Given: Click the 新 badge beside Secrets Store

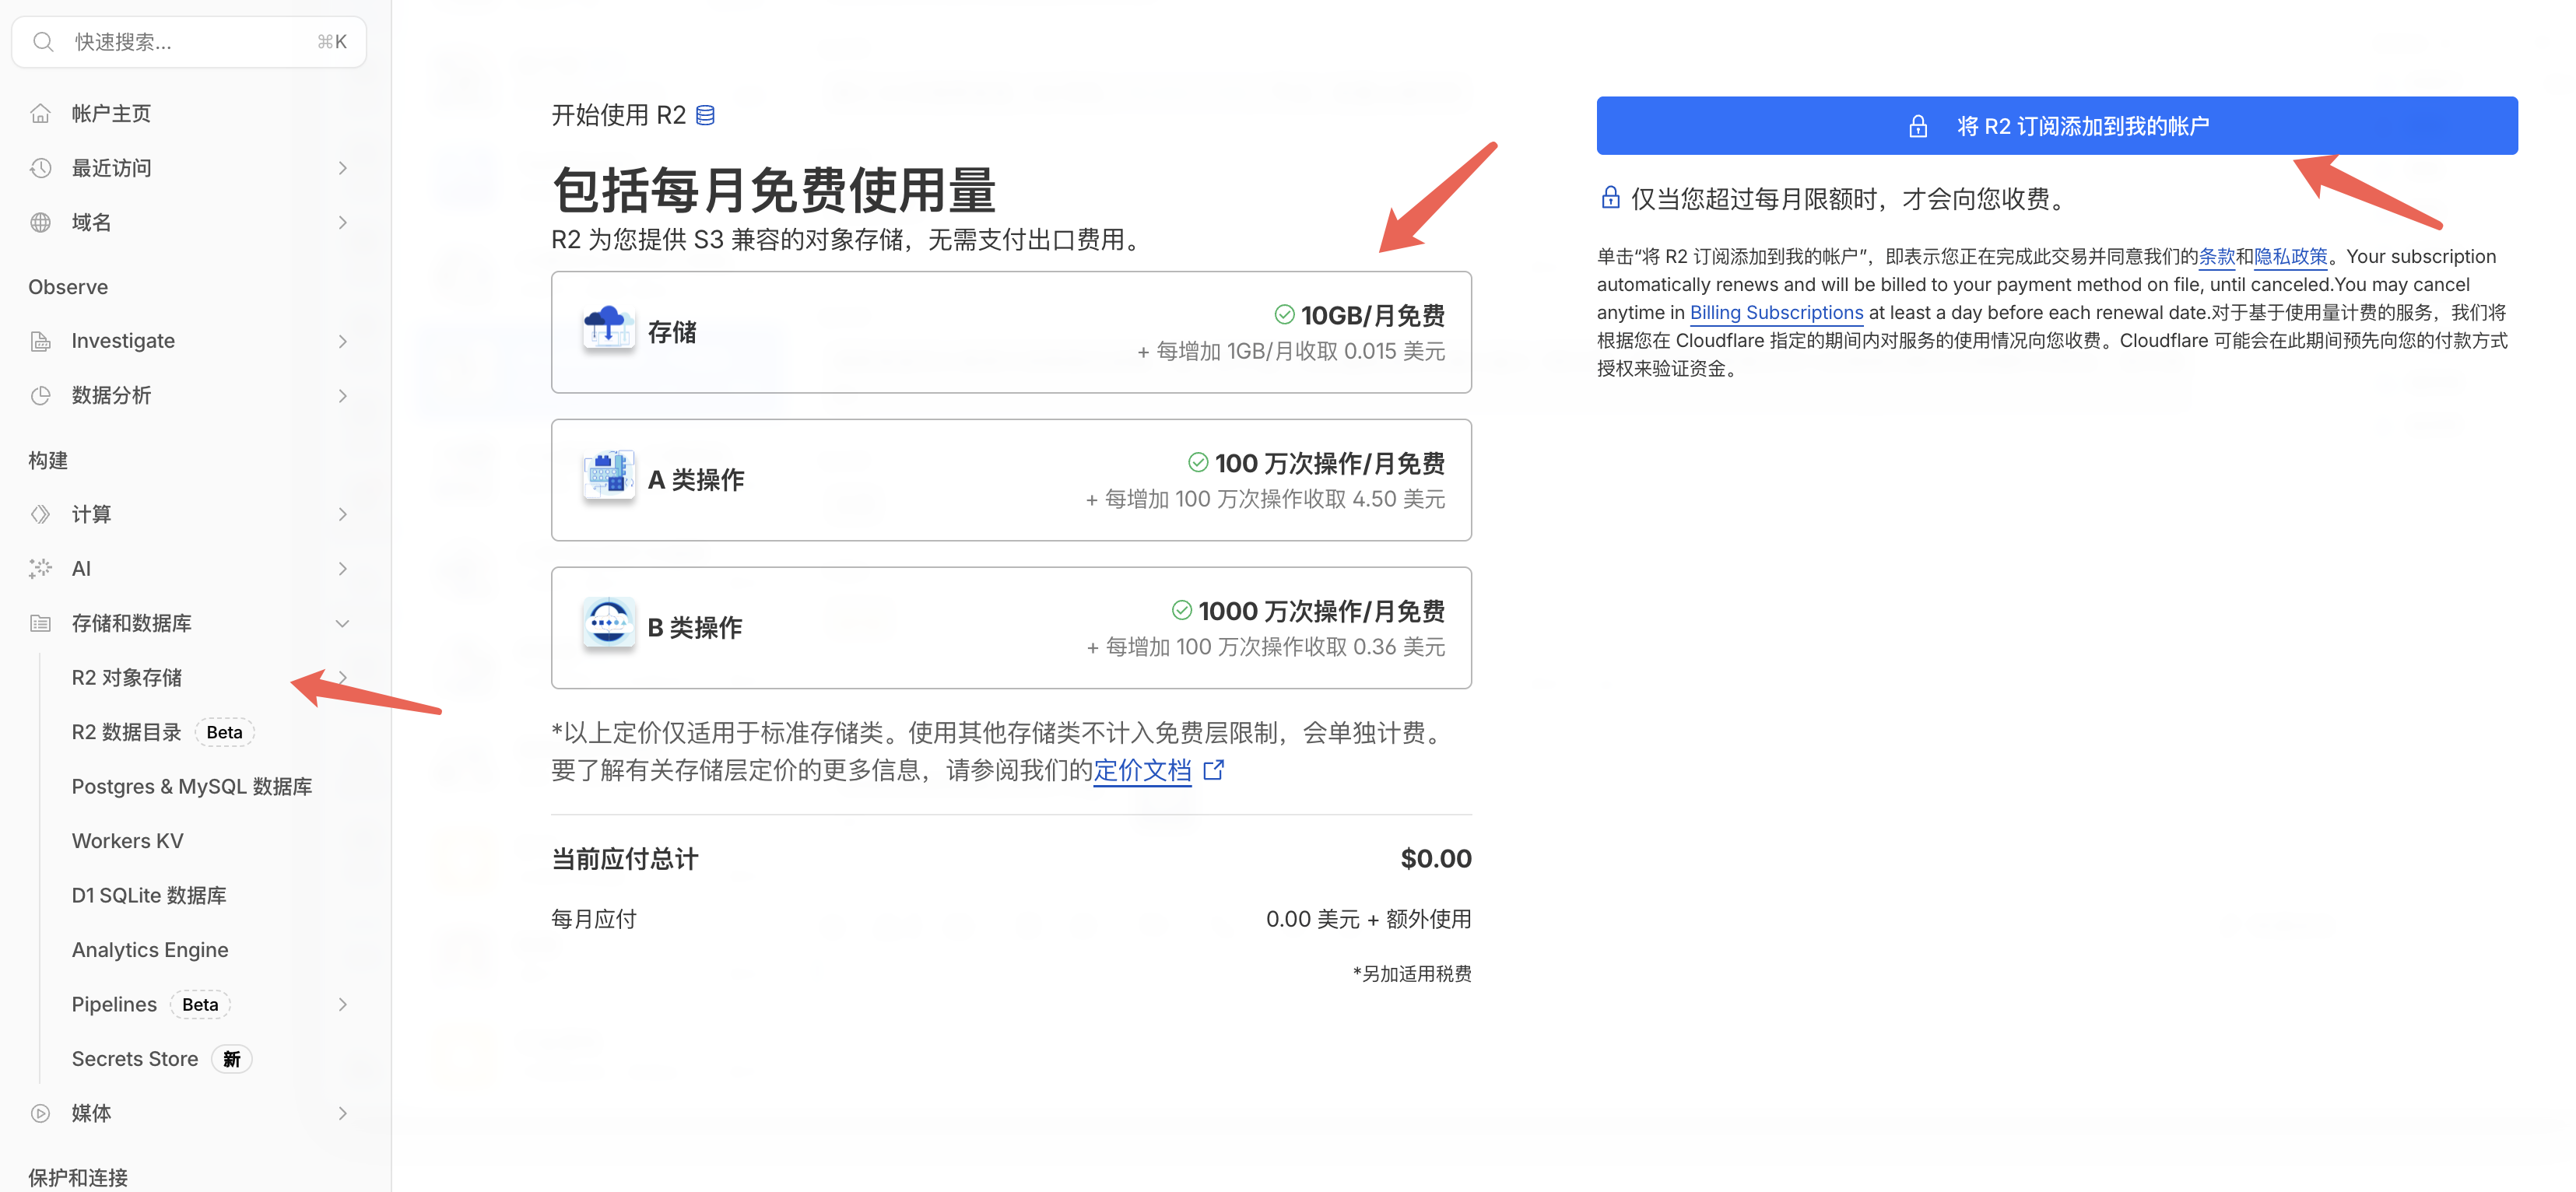Looking at the screenshot, I should point(232,1059).
